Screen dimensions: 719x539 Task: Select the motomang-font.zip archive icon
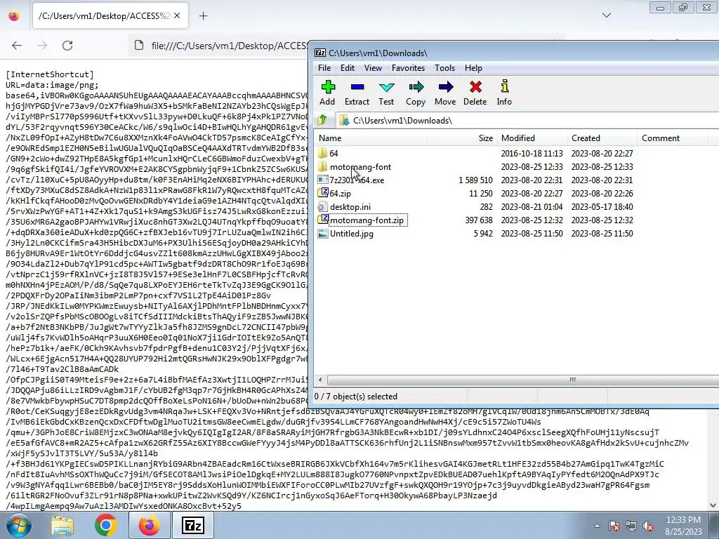[323, 220]
